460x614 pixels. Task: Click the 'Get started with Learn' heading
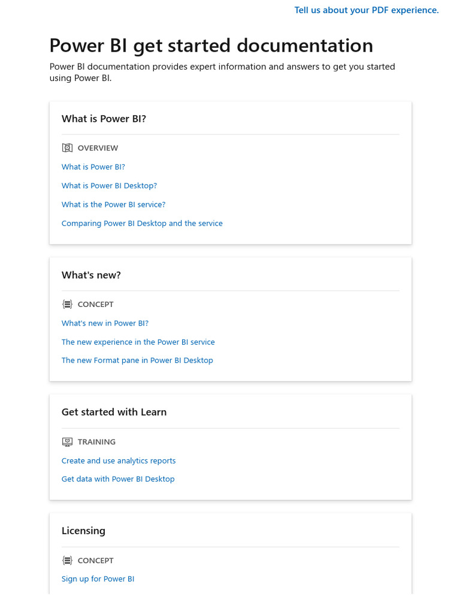tap(114, 412)
